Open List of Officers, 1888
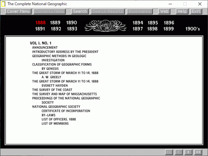 (x=59, y=119)
